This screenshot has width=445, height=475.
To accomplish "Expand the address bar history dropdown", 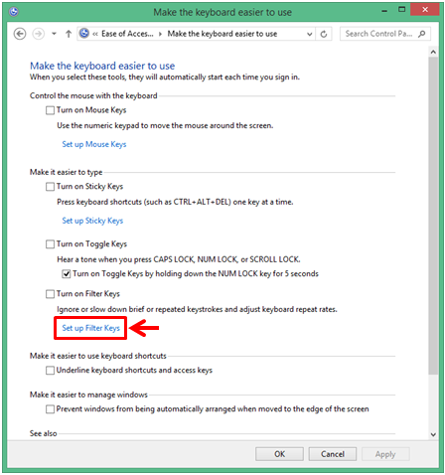I will point(310,34).
